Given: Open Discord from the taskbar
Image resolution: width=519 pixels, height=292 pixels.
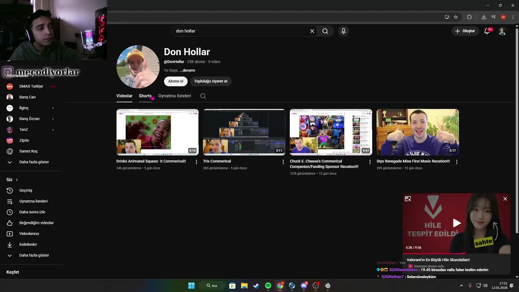Looking at the screenshot, I should click(304, 286).
